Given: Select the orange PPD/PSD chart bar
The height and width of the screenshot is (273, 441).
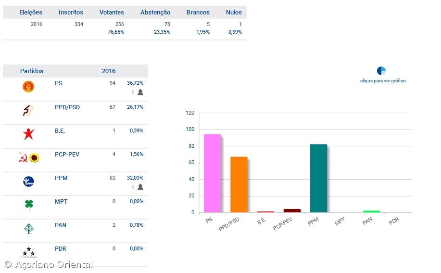Looking at the screenshot, I should coord(239,184).
